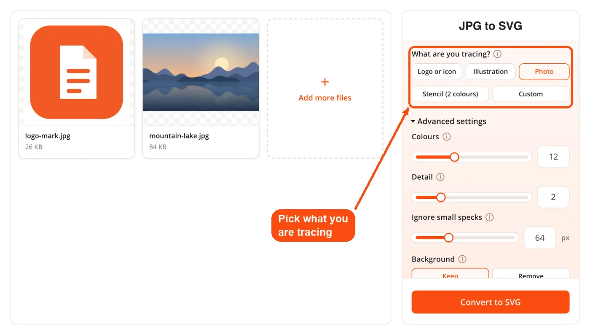Choose the Custom tracing preset
The height and width of the screenshot is (335, 590).
tap(531, 94)
